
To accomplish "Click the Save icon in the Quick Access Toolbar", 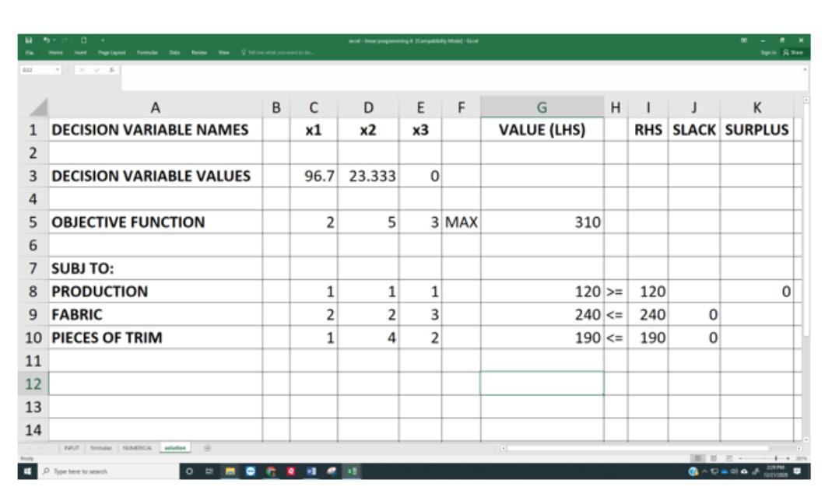I will [x=29, y=40].
